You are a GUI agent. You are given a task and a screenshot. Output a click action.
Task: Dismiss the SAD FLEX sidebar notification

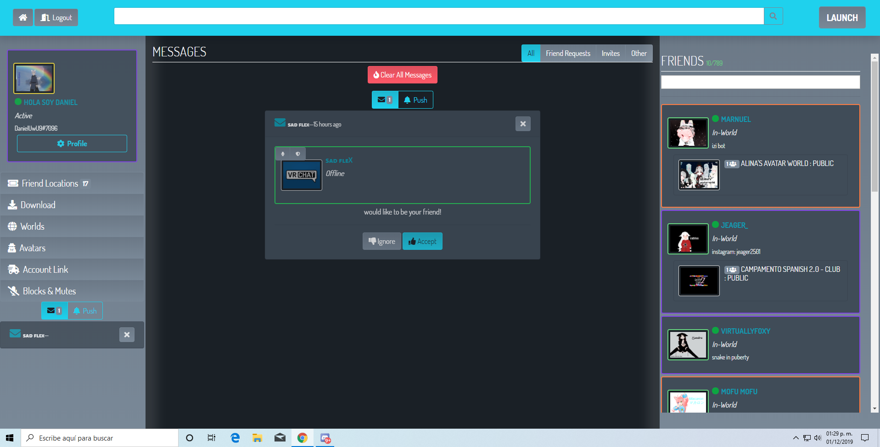127,335
